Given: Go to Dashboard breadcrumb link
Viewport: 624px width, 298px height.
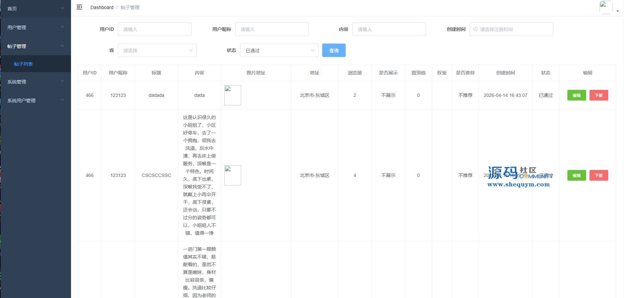Looking at the screenshot, I should point(102,7).
